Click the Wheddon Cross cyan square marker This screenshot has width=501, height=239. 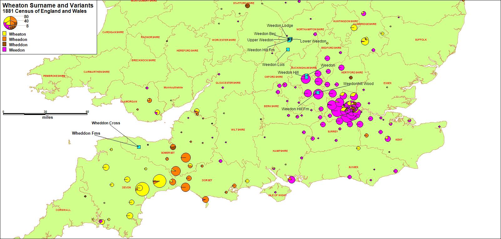(139, 147)
